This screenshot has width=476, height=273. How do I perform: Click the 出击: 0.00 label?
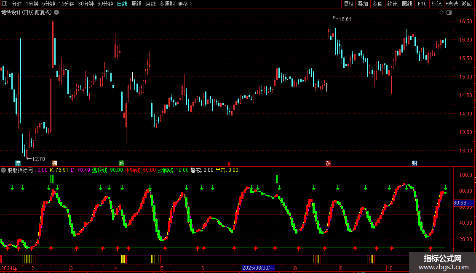(227, 170)
